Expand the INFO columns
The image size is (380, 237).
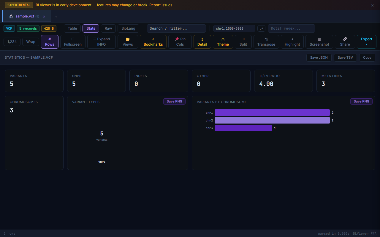point(101,41)
